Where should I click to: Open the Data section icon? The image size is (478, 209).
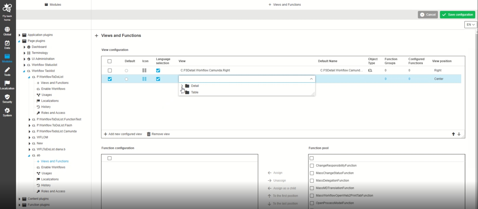coord(7,44)
